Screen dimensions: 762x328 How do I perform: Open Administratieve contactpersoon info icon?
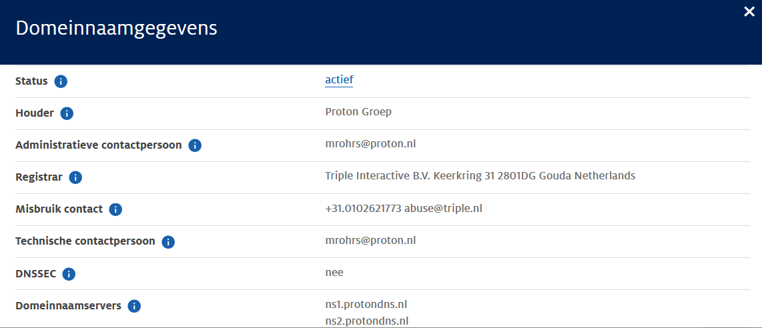[x=195, y=145]
